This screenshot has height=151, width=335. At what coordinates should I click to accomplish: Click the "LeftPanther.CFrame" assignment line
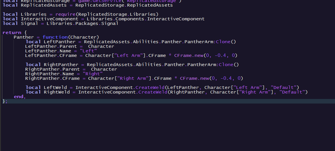click(x=131, y=55)
